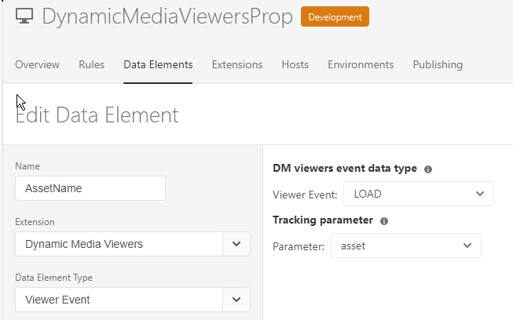Click the Development badge
The height and width of the screenshot is (320, 513).
pyautogui.click(x=335, y=16)
